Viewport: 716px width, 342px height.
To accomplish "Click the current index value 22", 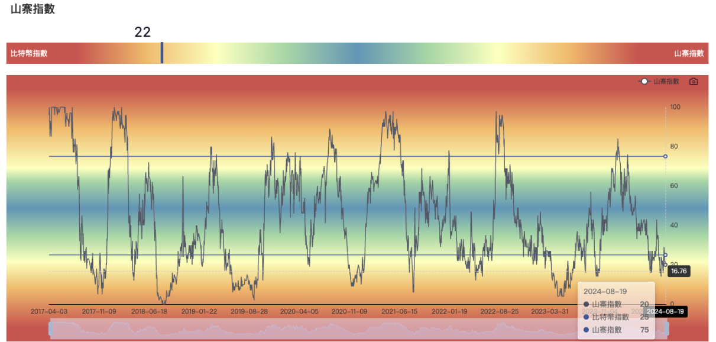I will (142, 32).
